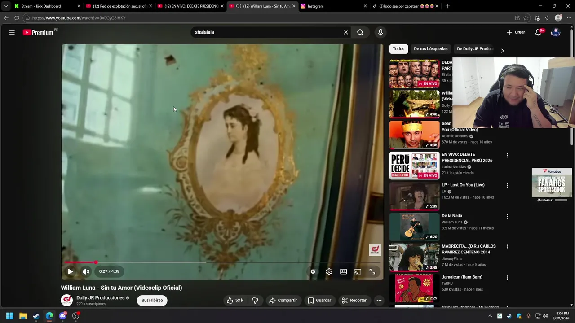575x323 pixels.
Task: Open Dolly JR Producciones channel avatar
Action: (x=67, y=300)
